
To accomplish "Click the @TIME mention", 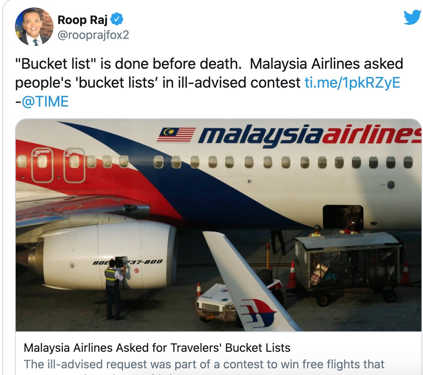I will 45,101.
